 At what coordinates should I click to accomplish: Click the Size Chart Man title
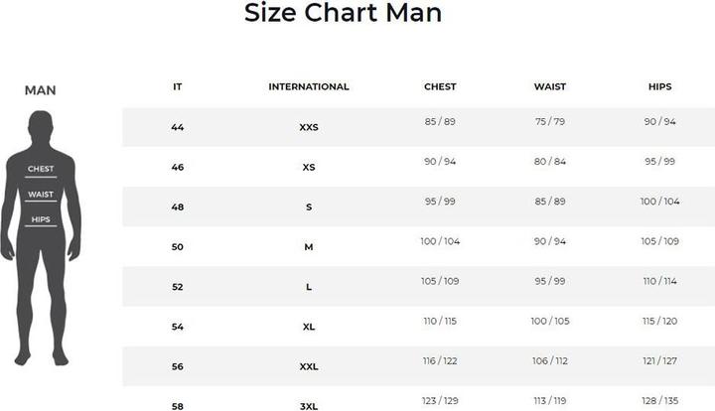pyautogui.click(x=343, y=13)
